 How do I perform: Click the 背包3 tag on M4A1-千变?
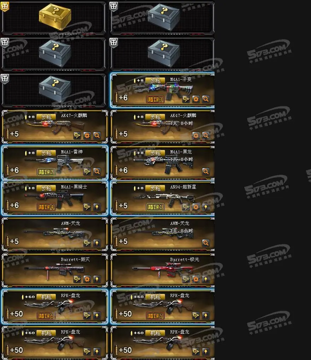[x=155, y=99]
